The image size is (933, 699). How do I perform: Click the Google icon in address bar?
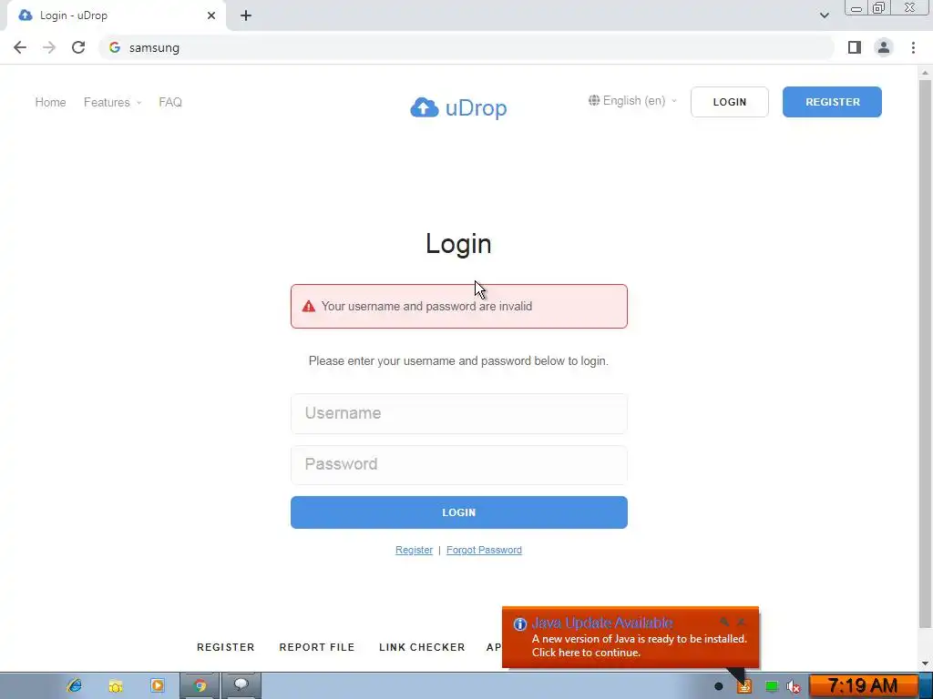(115, 47)
